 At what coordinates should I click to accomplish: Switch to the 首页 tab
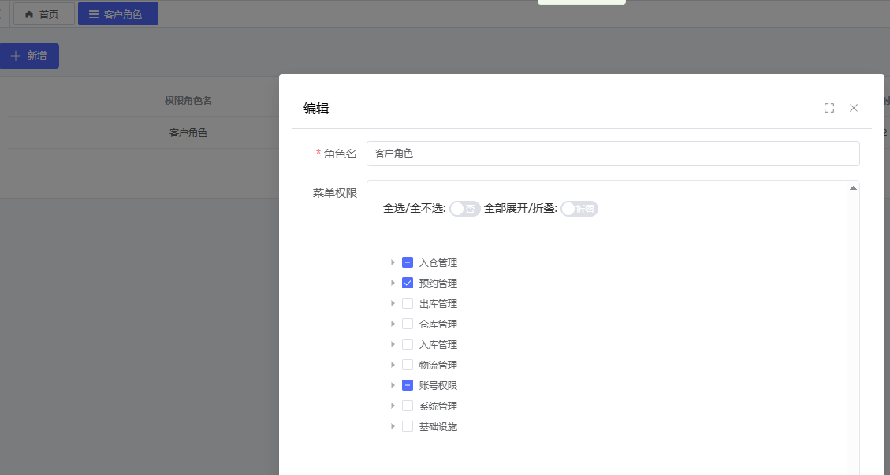pos(44,14)
